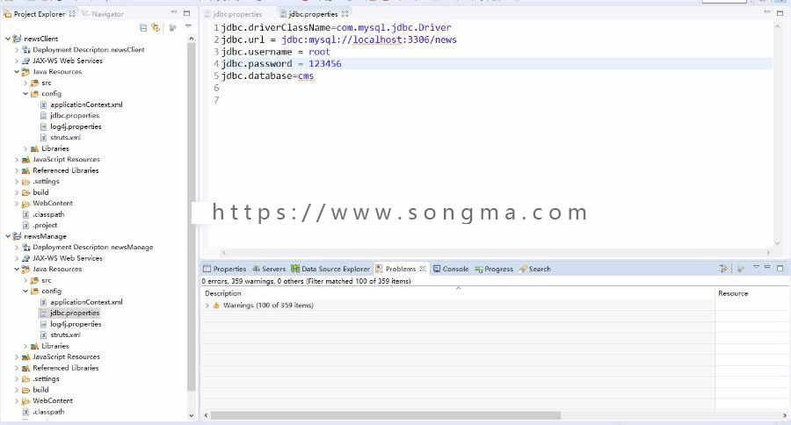
Task: Switch to the inactive jdbc.properties editor tab
Action: [234, 14]
